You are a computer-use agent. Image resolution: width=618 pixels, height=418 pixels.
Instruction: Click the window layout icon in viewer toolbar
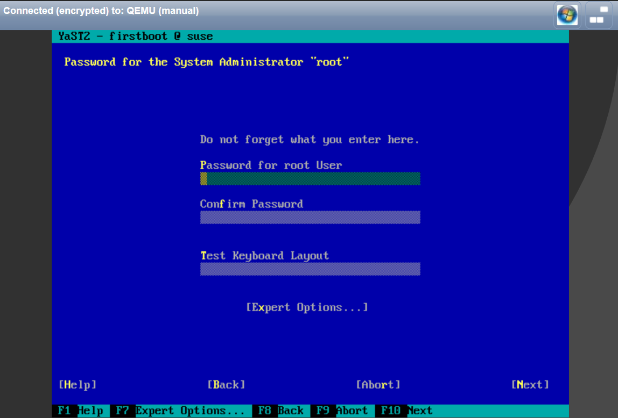point(599,15)
